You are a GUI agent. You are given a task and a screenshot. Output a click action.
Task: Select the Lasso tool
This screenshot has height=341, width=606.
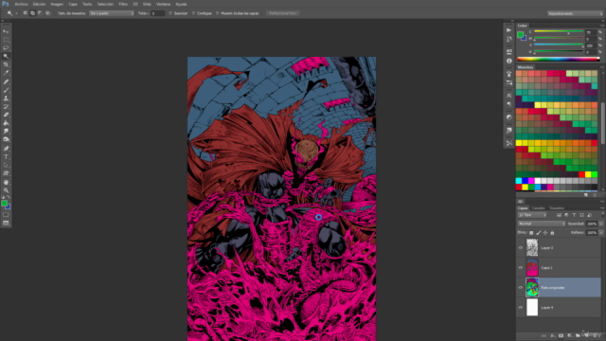pyautogui.click(x=6, y=47)
